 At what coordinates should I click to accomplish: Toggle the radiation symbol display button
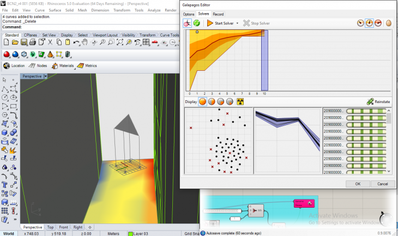tap(240, 101)
